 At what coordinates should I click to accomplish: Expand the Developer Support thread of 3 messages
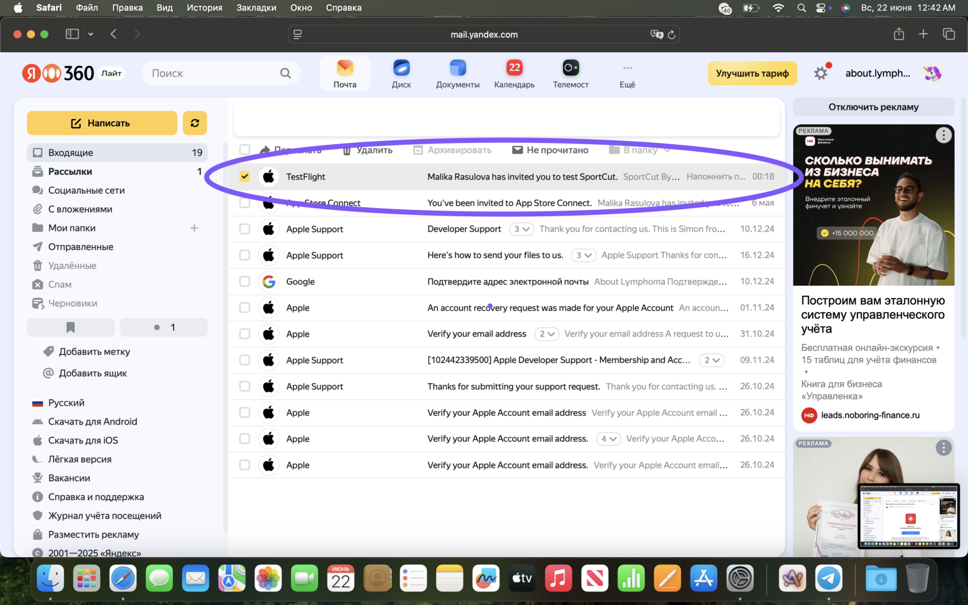tap(521, 229)
